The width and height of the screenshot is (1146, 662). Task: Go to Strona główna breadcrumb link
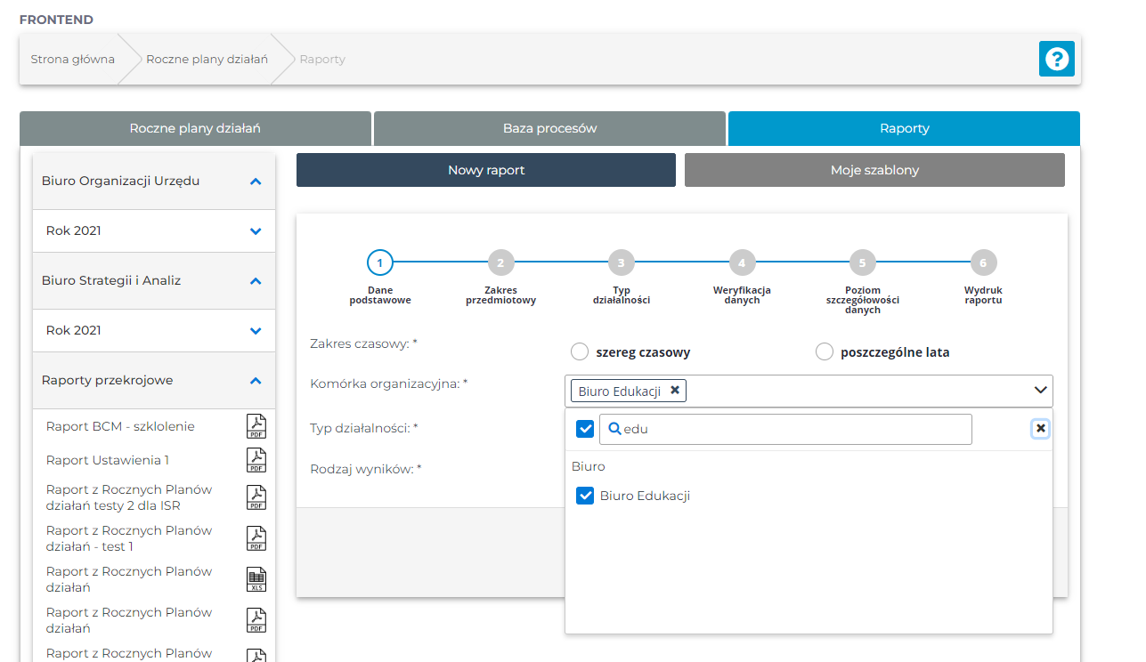[x=73, y=60]
